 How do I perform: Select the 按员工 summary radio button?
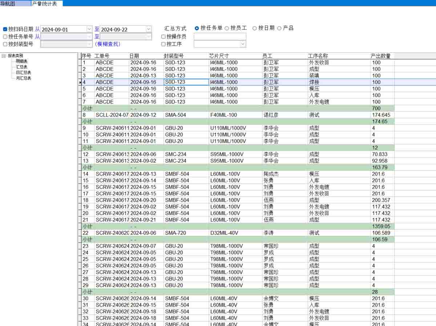[x=227, y=28]
